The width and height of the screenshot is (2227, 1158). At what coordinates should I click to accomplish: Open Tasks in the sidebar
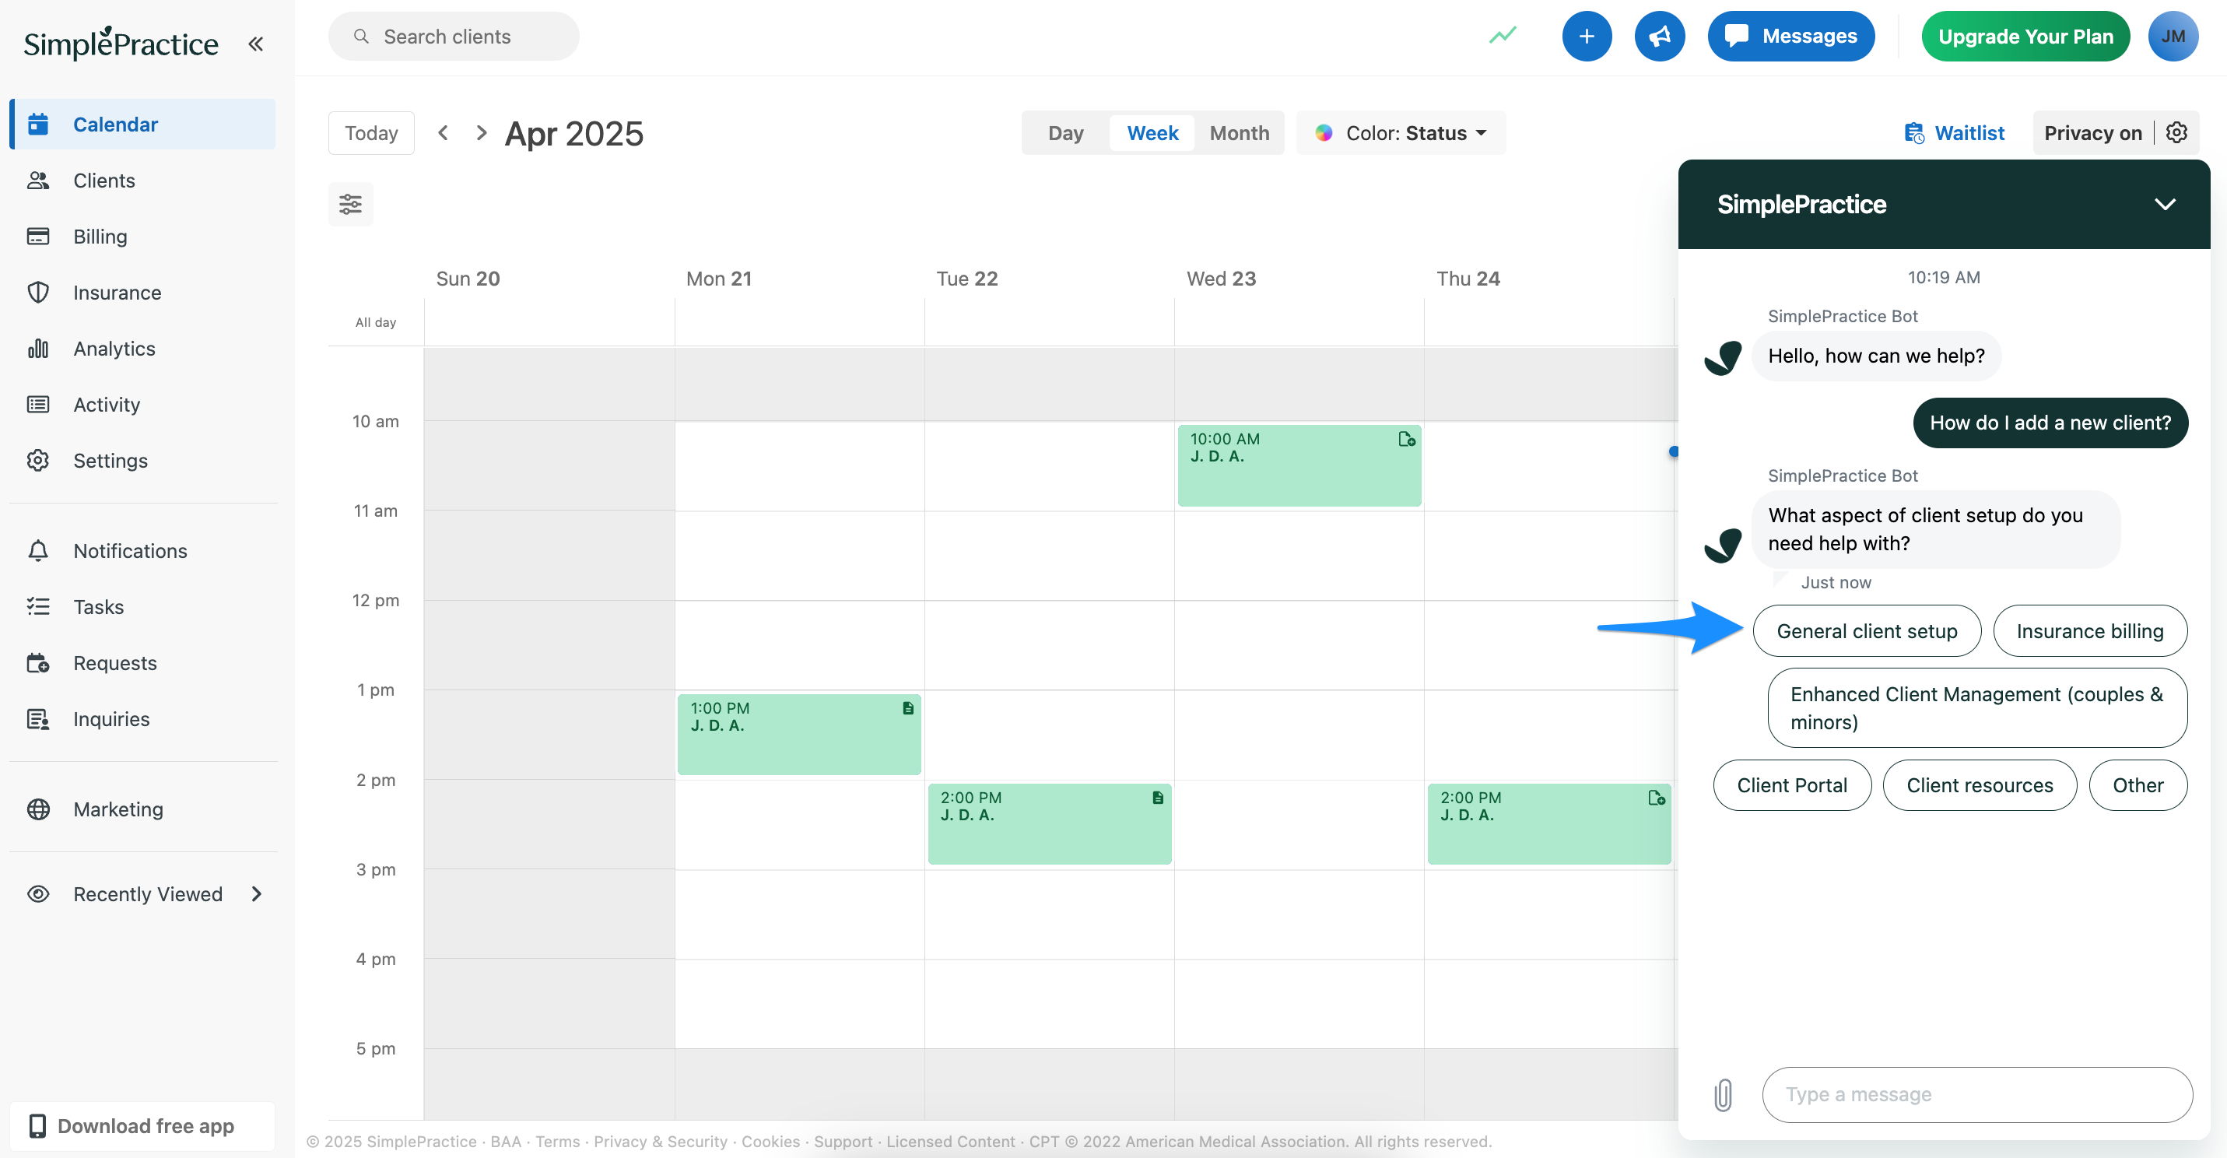pos(142,606)
